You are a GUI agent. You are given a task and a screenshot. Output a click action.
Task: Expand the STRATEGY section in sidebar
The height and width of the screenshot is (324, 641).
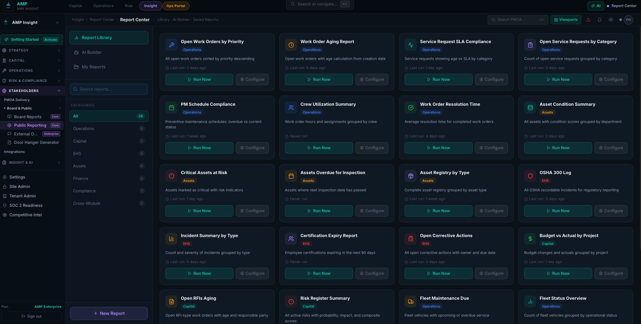pyautogui.click(x=32, y=51)
